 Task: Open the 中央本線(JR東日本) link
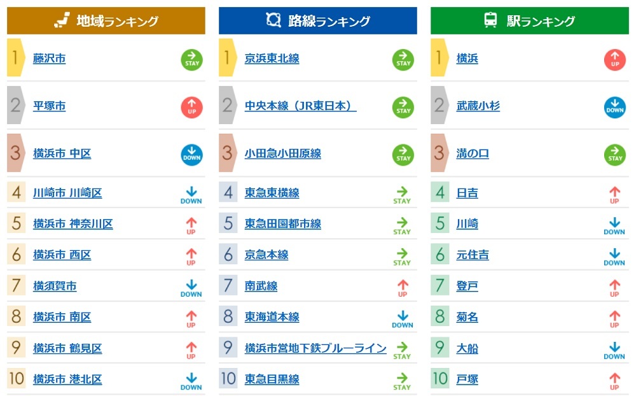click(300, 106)
